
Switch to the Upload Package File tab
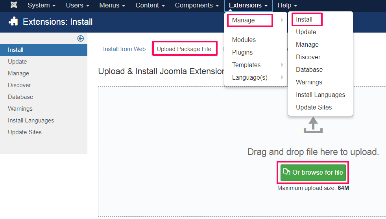tap(184, 49)
